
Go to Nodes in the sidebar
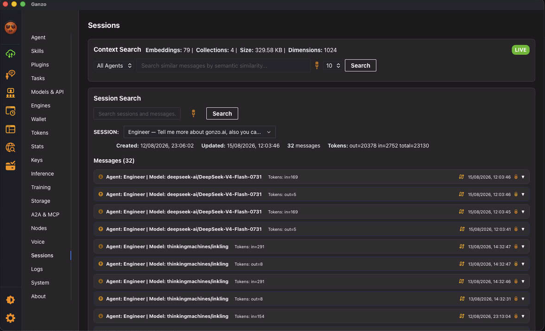(39, 228)
